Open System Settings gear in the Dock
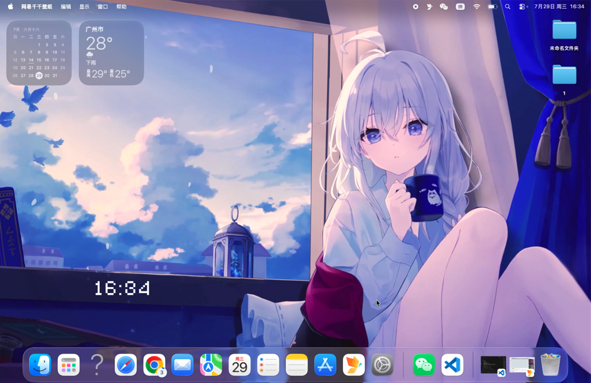Screen dimensions: 591x383 [x=382, y=365]
